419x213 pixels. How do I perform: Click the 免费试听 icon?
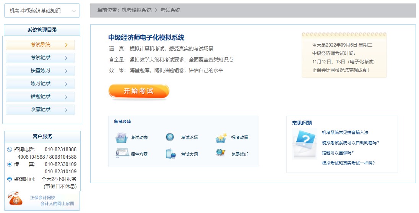pyautogui.click(x=221, y=152)
